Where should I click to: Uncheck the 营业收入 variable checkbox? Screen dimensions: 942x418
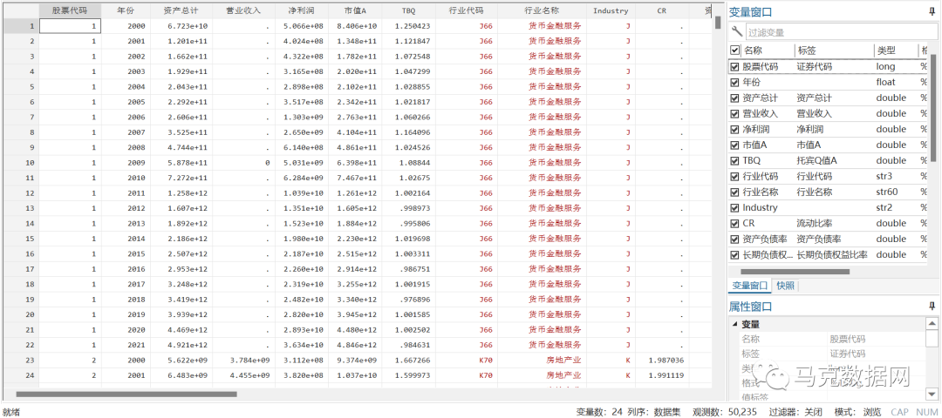[x=734, y=113]
